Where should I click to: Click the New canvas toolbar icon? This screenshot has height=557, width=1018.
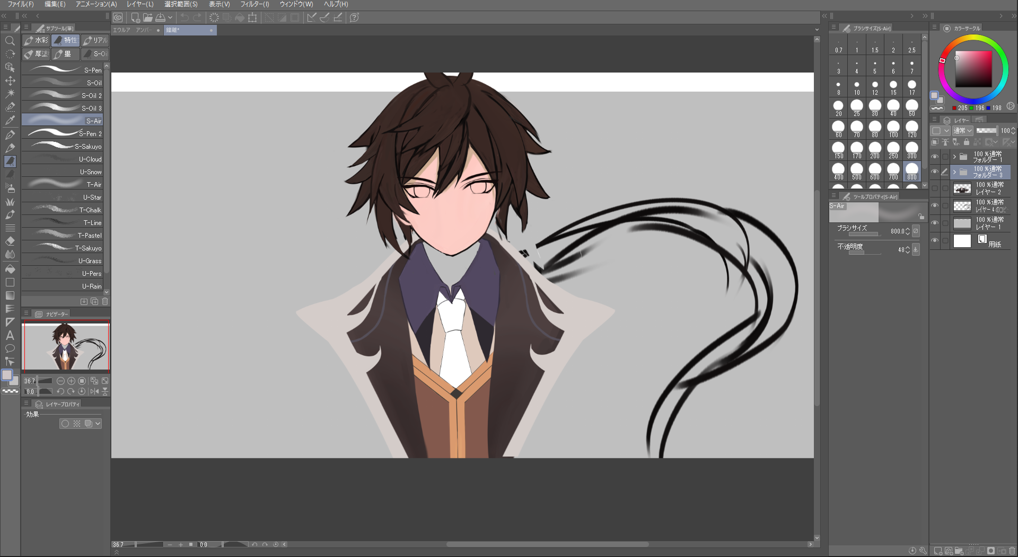click(x=135, y=17)
